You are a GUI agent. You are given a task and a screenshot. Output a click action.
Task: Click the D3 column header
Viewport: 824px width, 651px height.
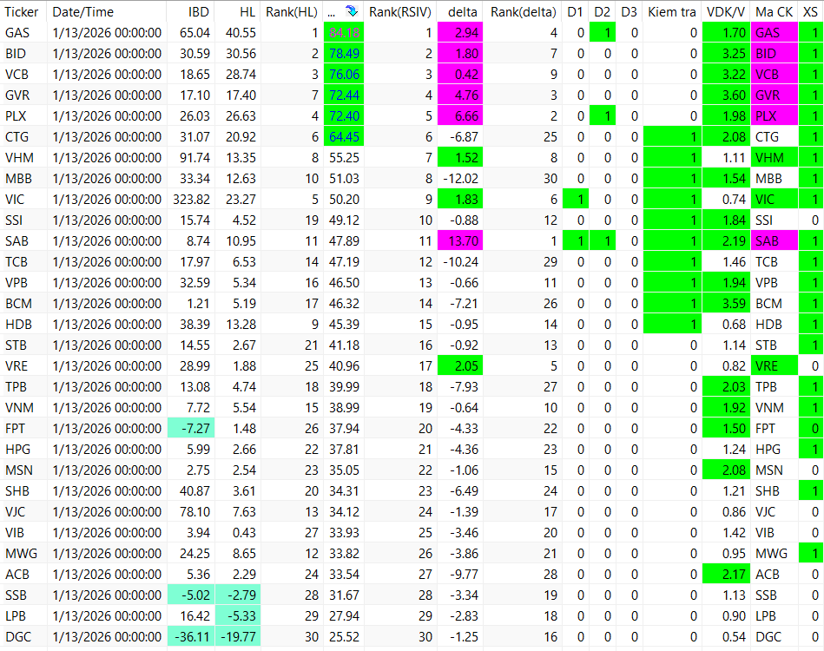pyautogui.click(x=629, y=11)
